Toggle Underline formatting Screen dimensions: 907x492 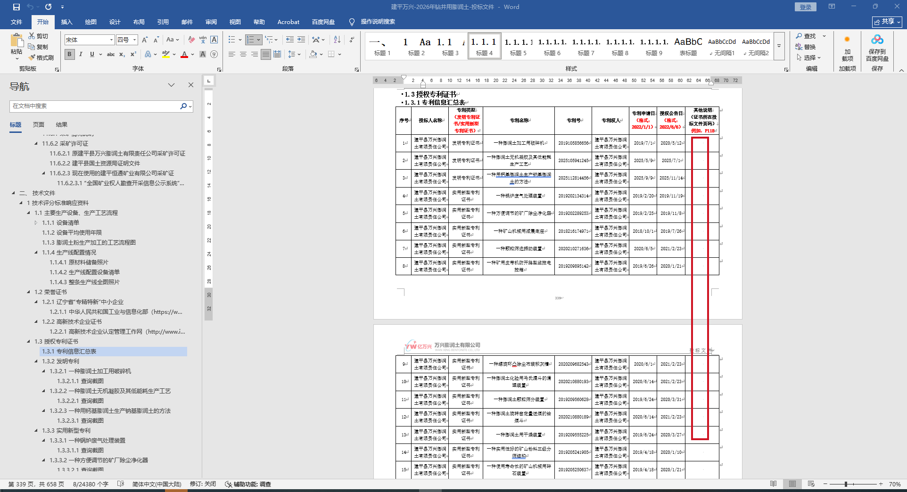point(92,54)
